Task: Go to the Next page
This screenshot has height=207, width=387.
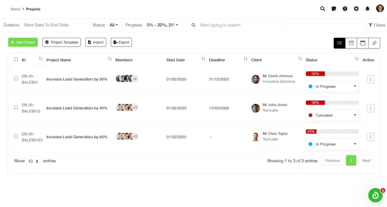Action: (366, 160)
